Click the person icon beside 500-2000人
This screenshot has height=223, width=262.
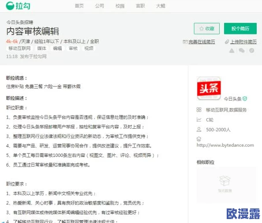(x=199, y=130)
